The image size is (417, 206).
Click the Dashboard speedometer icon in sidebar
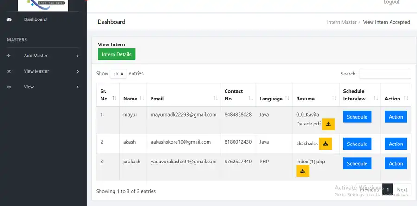coord(9,19)
